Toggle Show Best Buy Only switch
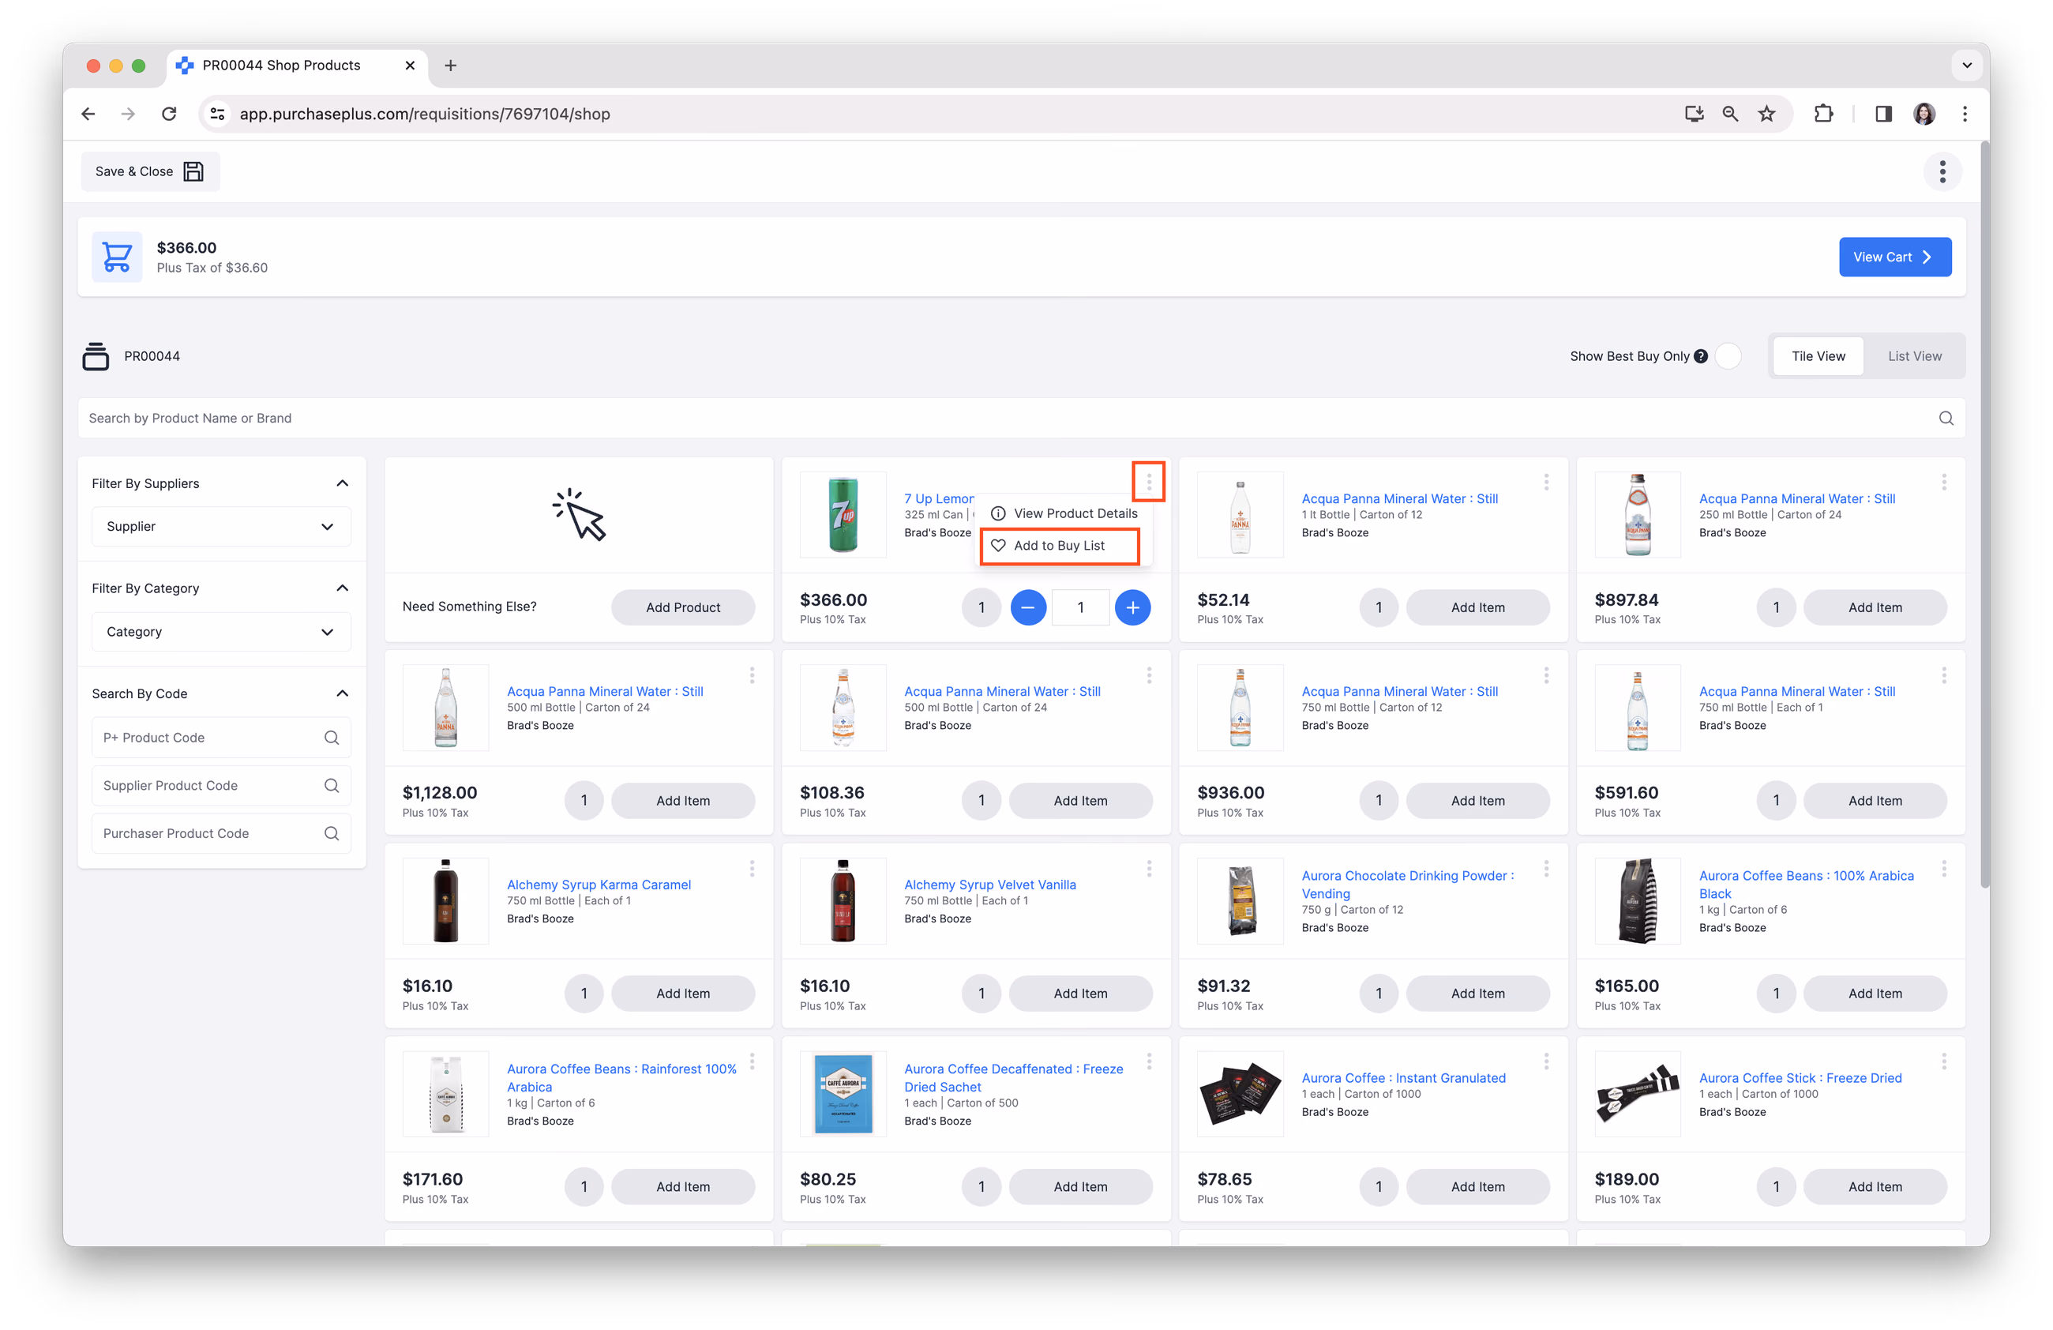Image resolution: width=2053 pixels, height=1330 pixels. (1728, 356)
